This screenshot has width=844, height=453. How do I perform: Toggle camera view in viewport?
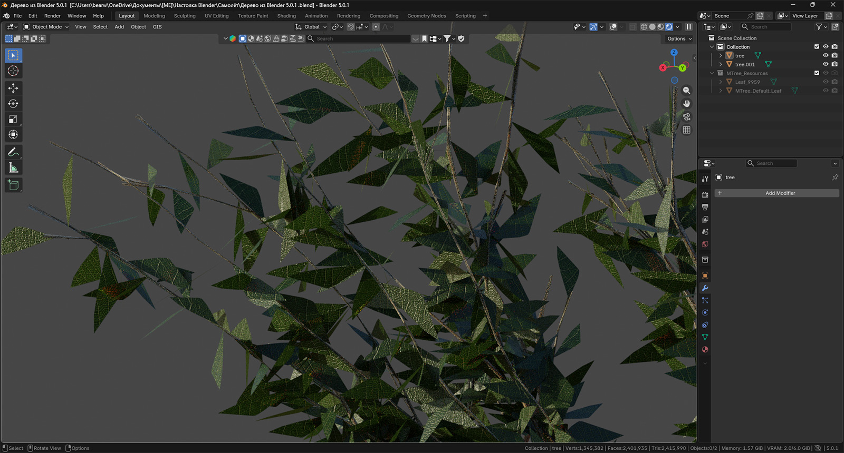(x=686, y=117)
